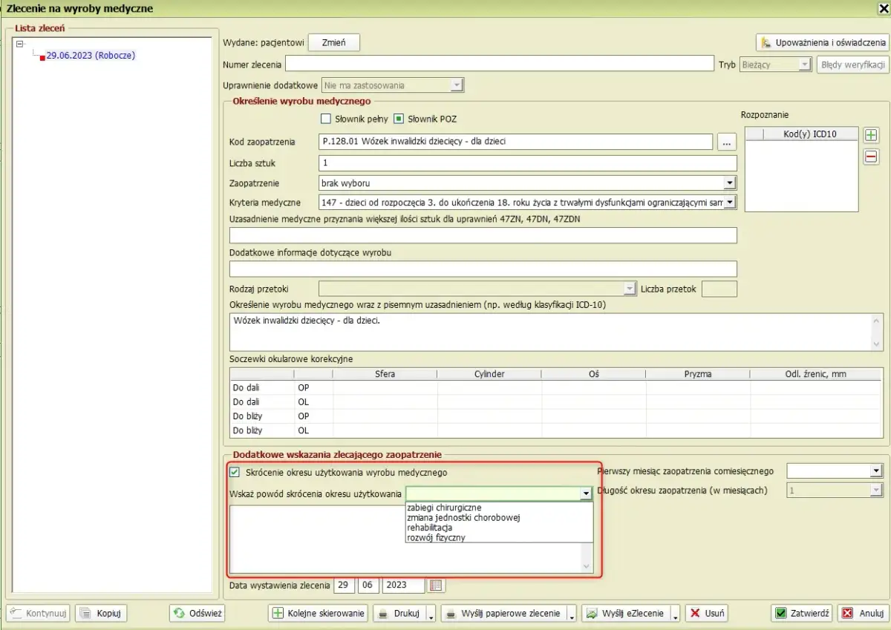Toggle the Słownik POZ checkbox

398,119
